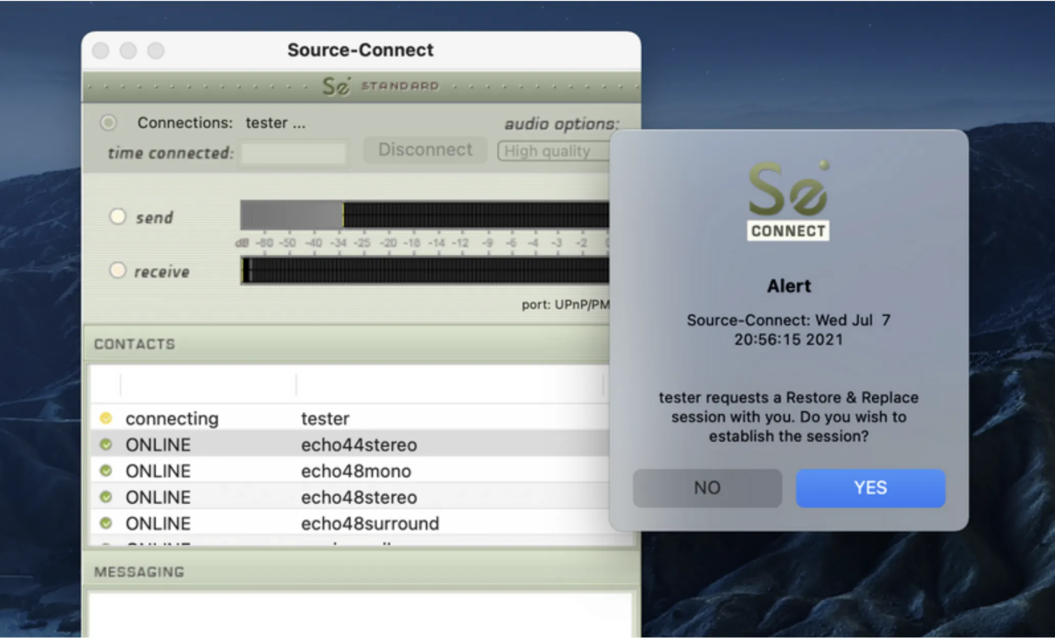The height and width of the screenshot is (638, 1055).
Task: Click the Source-Connect logo in the alert
Action: [x=788, y=200]
